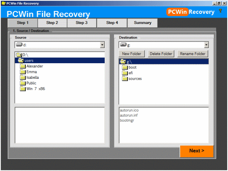Click the app icon in title bar
Viewport: 228px width, 171px height.
tap(3, 3)
